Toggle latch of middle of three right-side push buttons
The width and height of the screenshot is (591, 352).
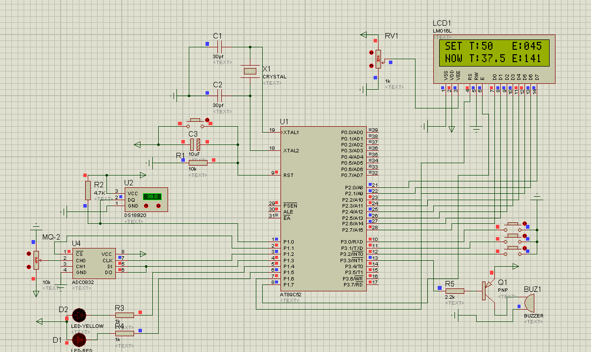524,236
